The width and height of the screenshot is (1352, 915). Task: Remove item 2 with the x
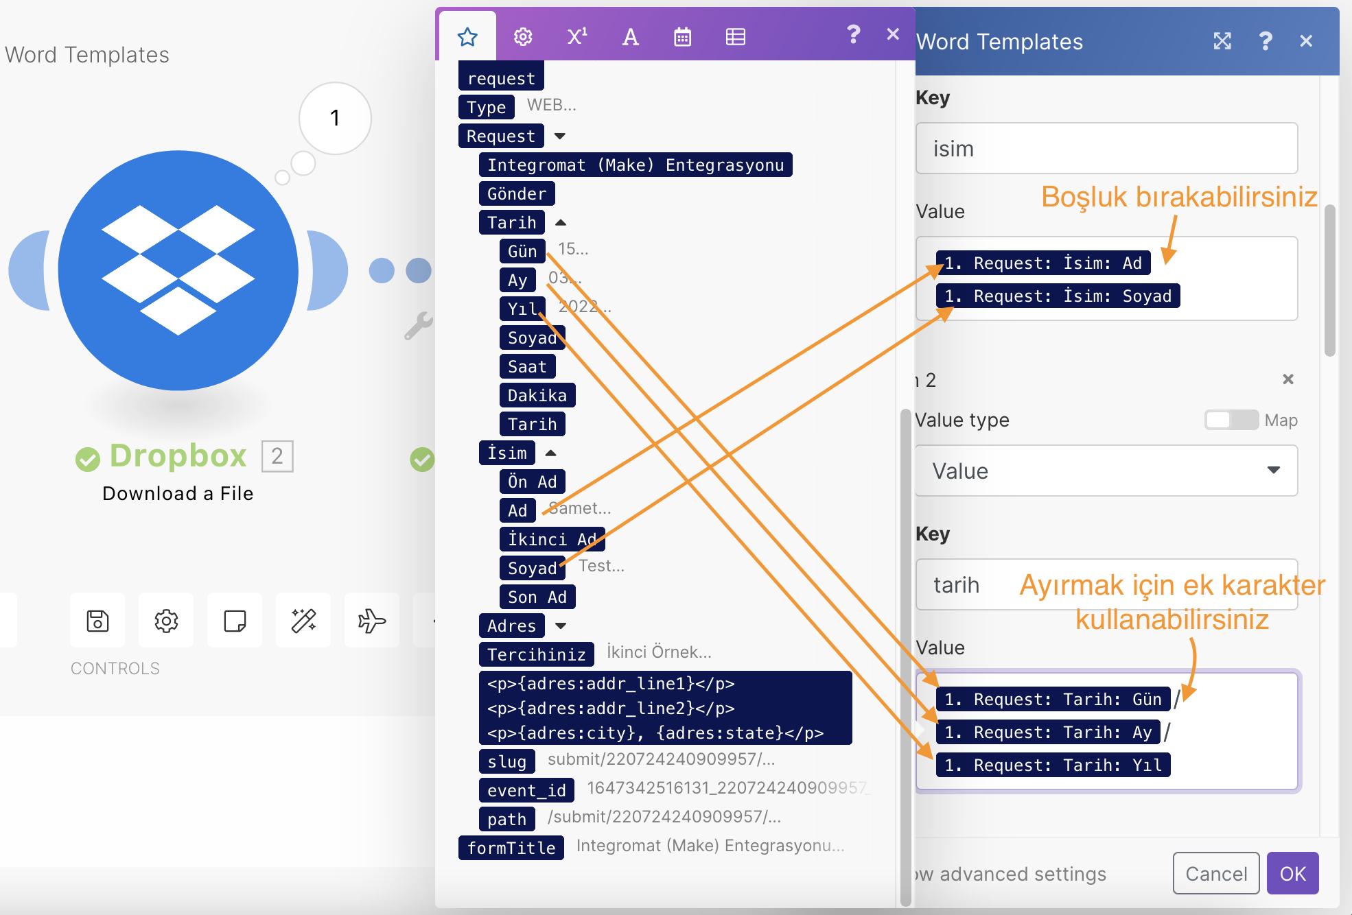(x=1287, y=379)
